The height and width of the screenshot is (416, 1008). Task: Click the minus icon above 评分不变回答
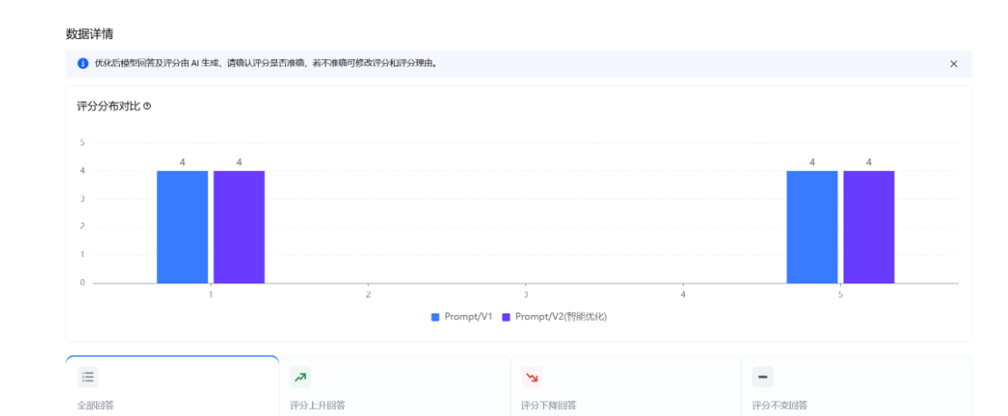763,377
